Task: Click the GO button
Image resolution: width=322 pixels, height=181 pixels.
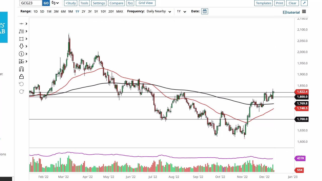Action: pyautogui.click(x=46, y=3)
